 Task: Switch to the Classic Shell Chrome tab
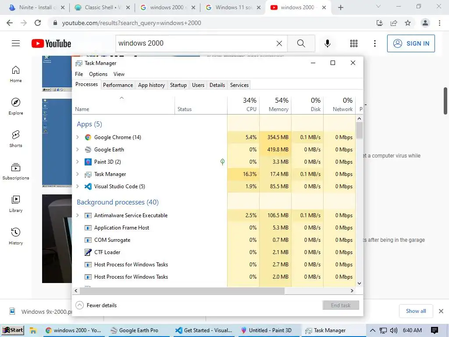[101, 7]
